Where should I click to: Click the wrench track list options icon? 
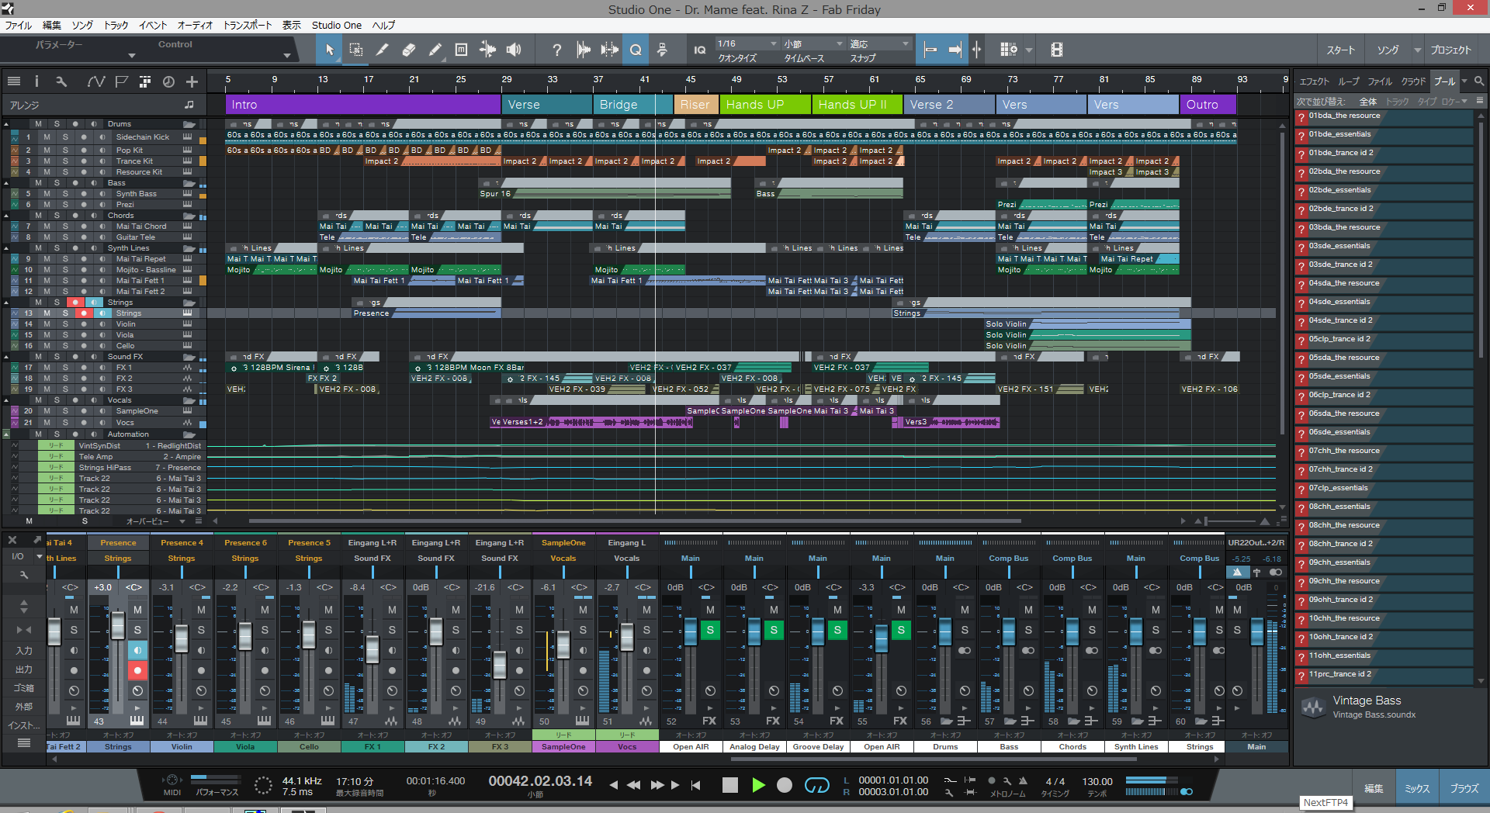pos(61,81)
